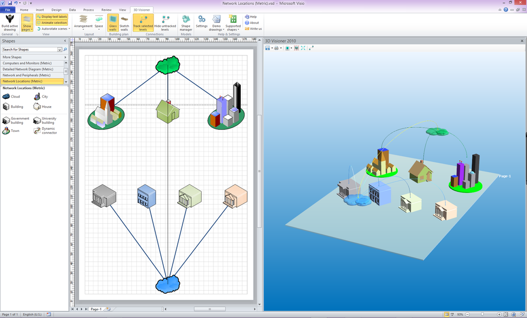Select the Cloud stencil shape

11,96
